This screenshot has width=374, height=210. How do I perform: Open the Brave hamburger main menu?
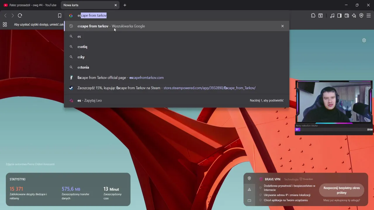tap(368, 15)
